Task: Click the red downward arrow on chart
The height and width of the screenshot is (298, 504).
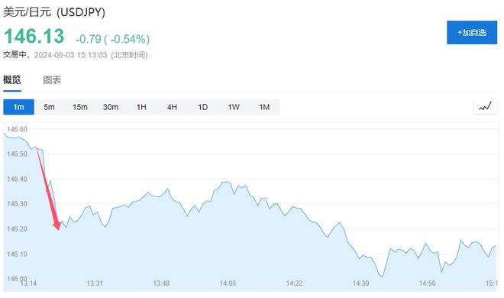Action: click(48, 189)
